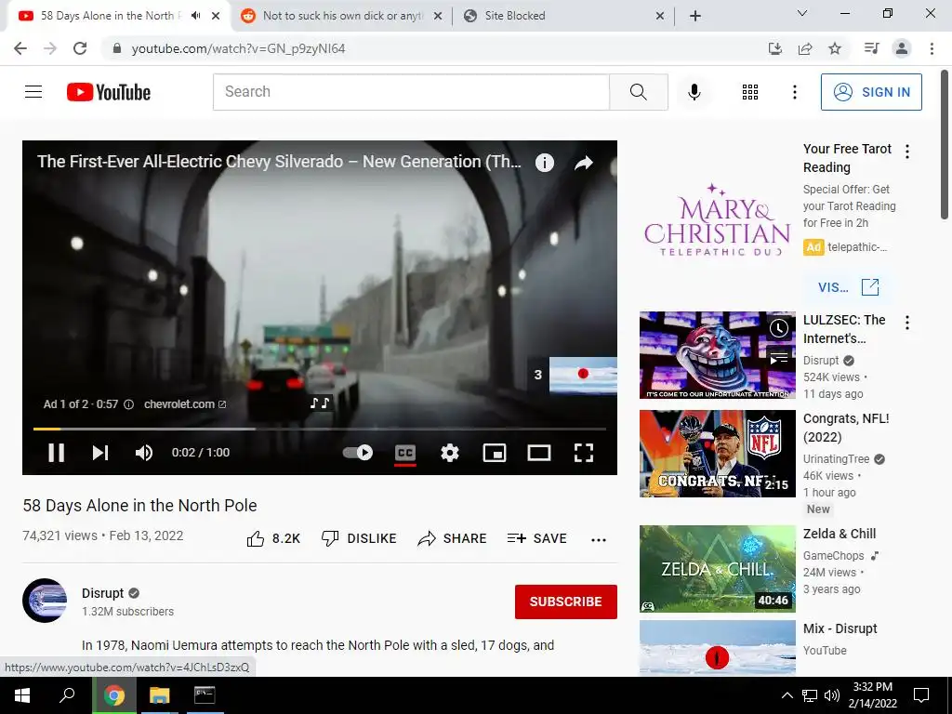
Task: Open SHARE dialog for the video
Action: (x=453, y=538)
